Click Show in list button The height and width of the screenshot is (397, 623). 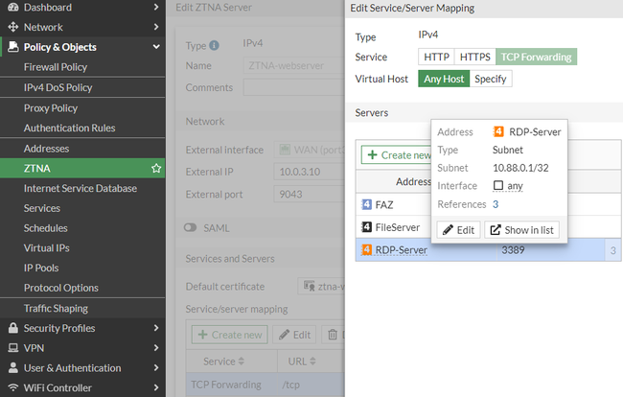click(522, 230)
